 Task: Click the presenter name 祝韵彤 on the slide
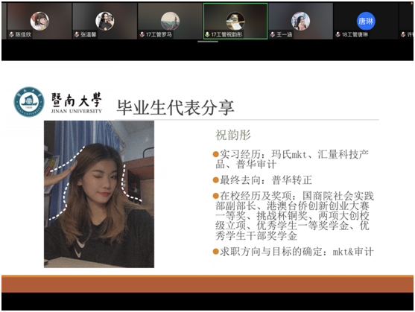tap(233, 135)
